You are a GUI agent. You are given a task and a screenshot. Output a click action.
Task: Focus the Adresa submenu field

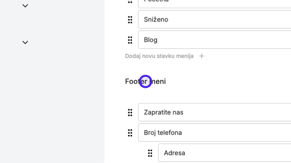pos(224,153)
